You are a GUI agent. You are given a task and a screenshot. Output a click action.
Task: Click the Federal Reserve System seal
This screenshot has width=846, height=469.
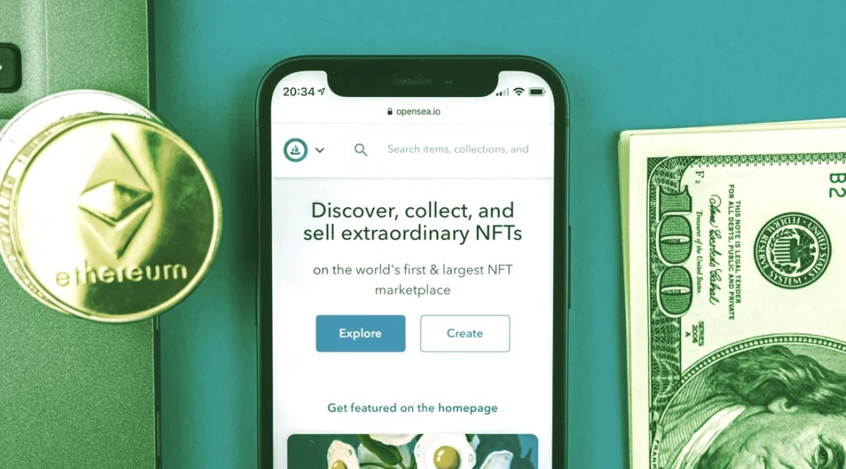[x=792, y=250]
